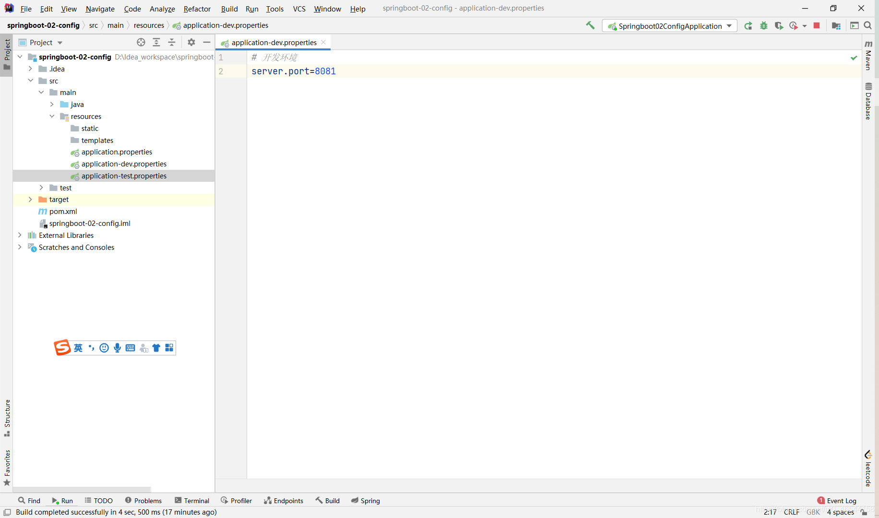Open the Sogou toolbox grid icon
Viewport: 879px width, 518px height.
pos(169,348)
